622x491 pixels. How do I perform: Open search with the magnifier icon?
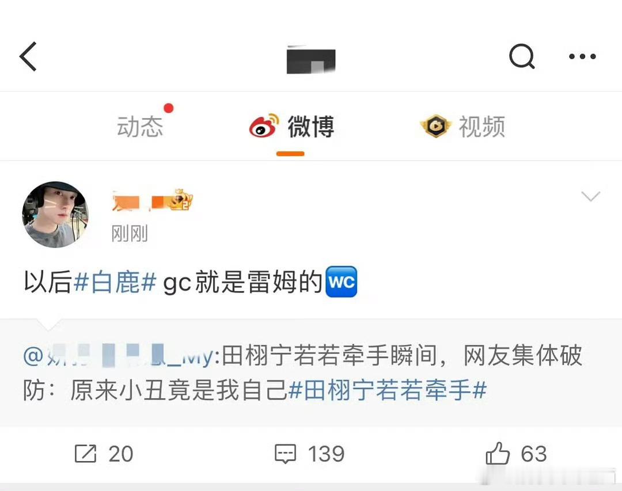click(522, 56)
